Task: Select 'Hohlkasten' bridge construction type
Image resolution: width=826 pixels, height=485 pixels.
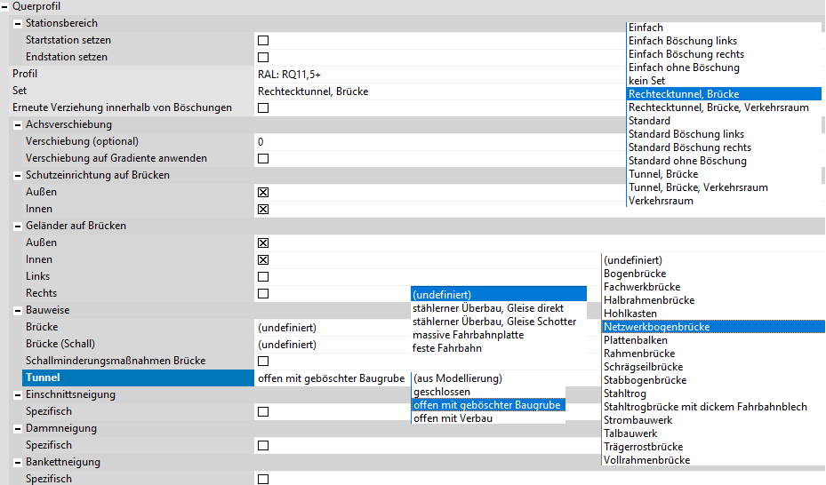Action: (630, 314)
